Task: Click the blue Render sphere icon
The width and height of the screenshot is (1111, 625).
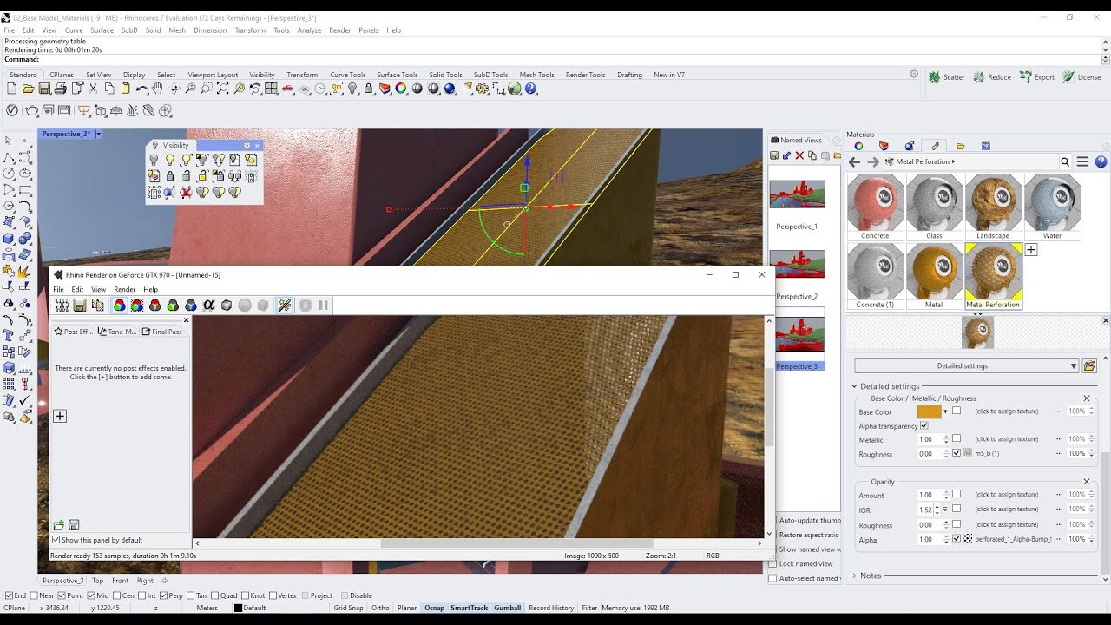Action: (x=450, y=89)
